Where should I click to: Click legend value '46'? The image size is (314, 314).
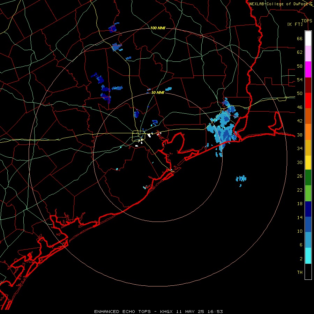[300, 107]
